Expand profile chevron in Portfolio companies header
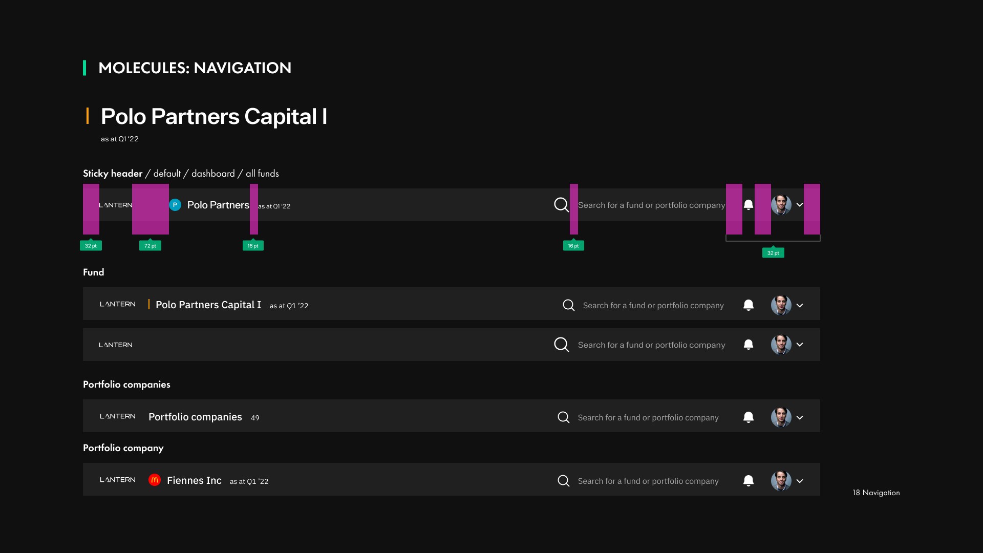 pos(800,418)
